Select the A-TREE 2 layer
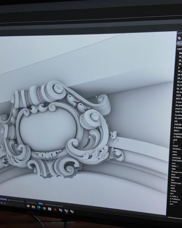Viewport: 182px width, 228px height. coord(174,196)
